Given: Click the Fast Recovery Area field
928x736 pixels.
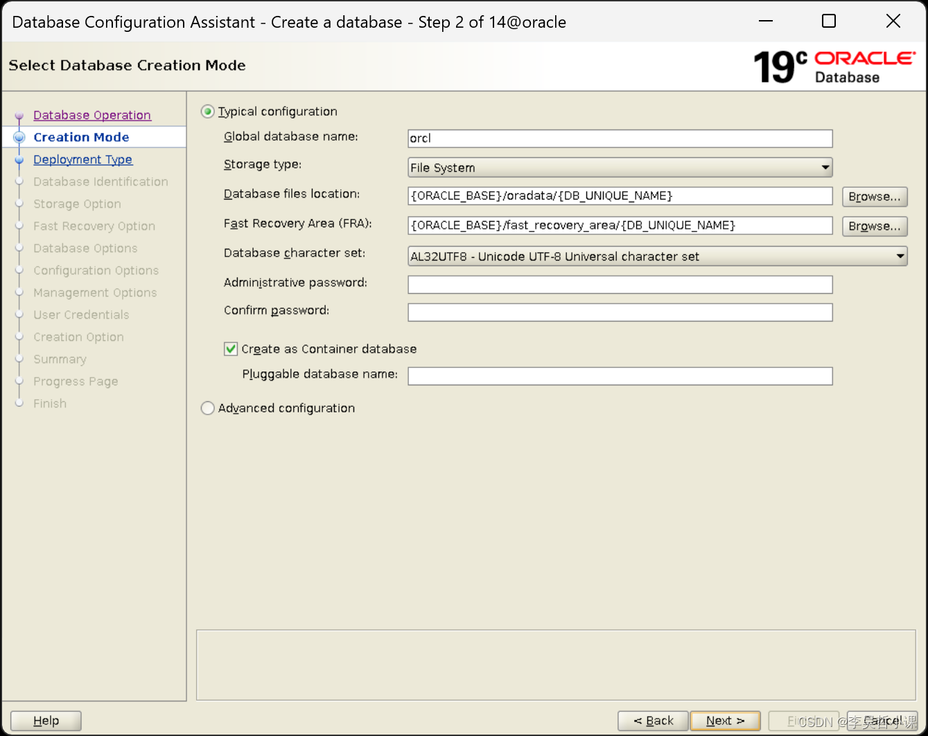Looking at the screenshot, I should (x=620, y=225).
